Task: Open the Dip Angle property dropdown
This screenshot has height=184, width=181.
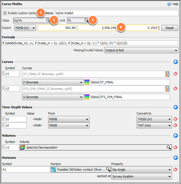Action: click(x=142, y=170)
